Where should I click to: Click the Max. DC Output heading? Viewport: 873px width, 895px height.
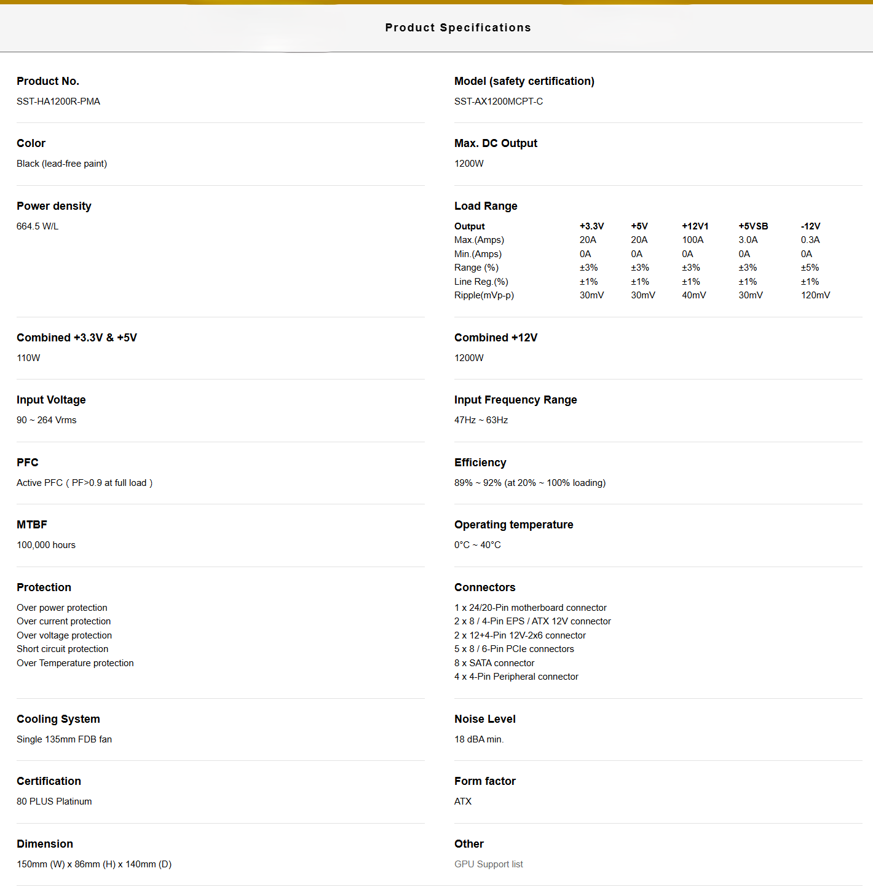pos(496,143)
